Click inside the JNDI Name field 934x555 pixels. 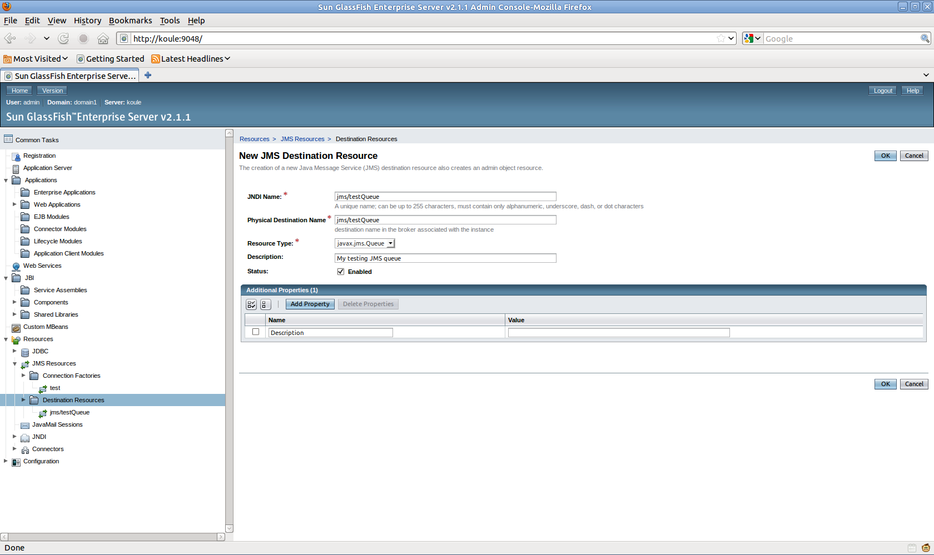(x=444, y=196)
